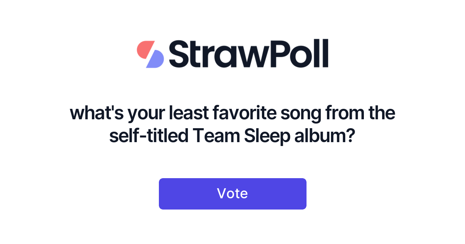Screen dimensions: 465x244
Task: Select the poll question heading
Action: tap(232, 124)
